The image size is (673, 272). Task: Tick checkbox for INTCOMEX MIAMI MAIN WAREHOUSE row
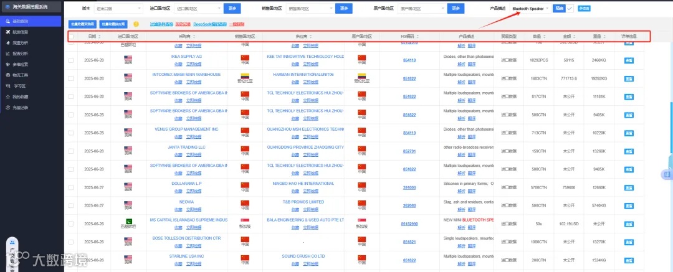(x=71, y=78)
